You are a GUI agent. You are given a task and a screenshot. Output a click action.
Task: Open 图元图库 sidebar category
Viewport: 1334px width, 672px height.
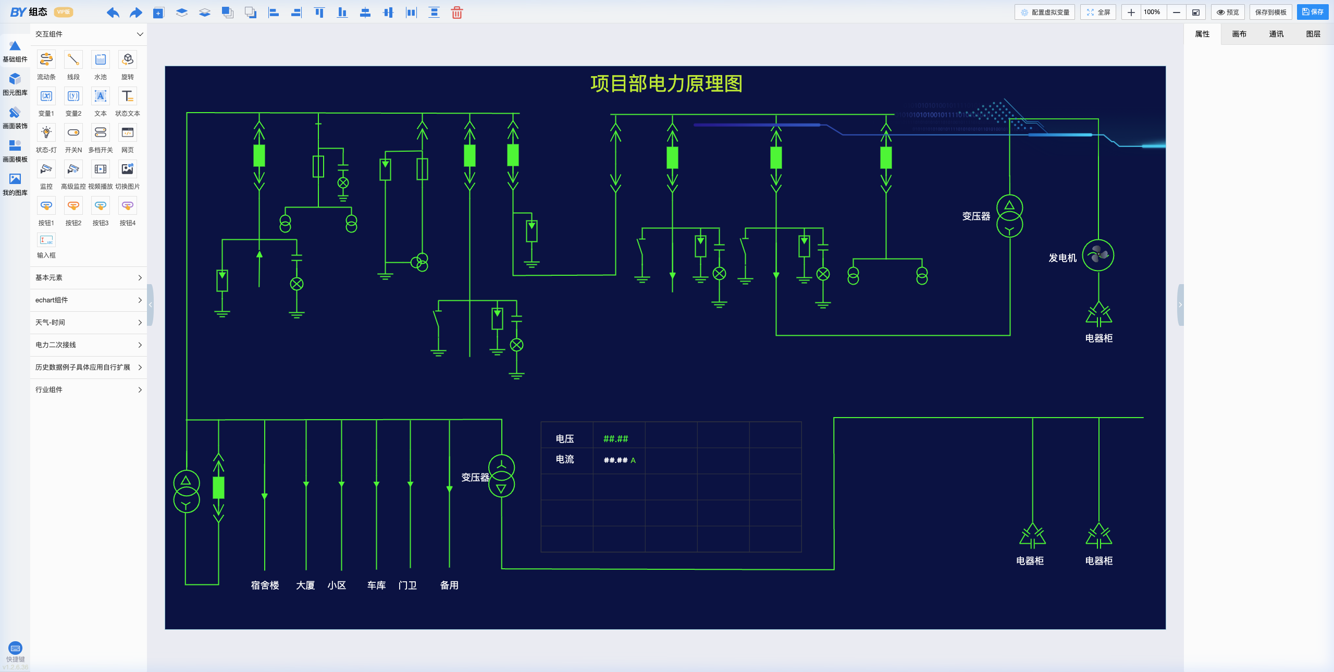click(x=15, y=84)
